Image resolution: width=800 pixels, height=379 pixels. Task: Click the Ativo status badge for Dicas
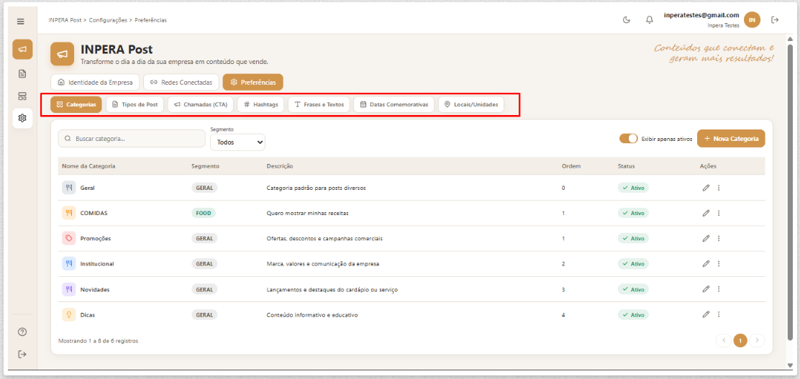pos(633,315)
